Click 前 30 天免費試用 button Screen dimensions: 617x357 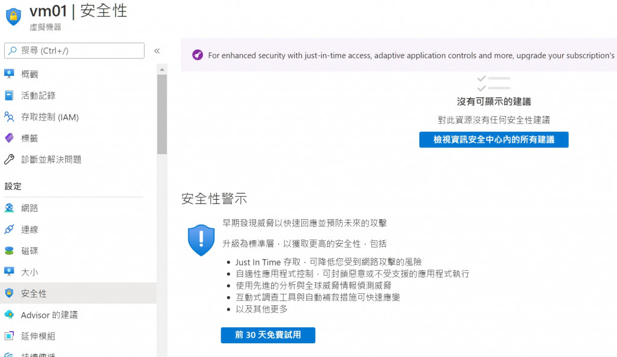(268, 335)
